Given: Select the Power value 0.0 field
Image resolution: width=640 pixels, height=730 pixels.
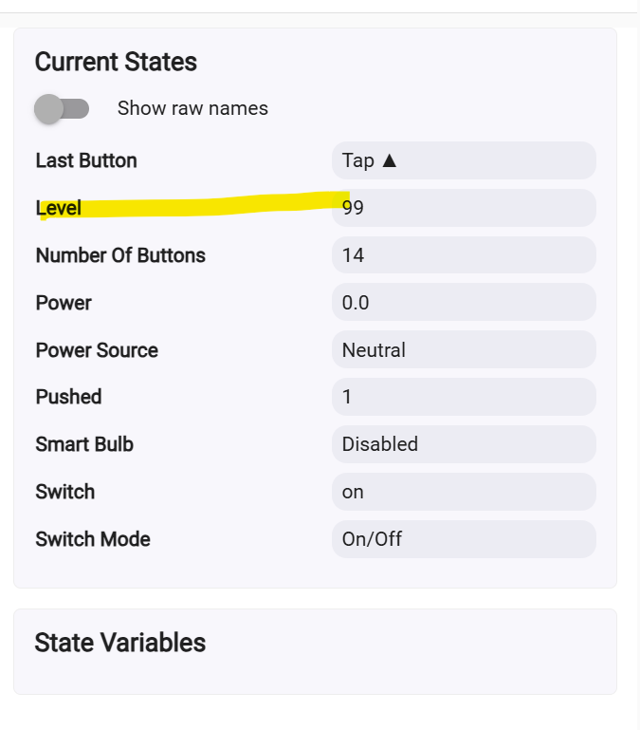Looking at the screenshot, I should [x=464, y=303].
